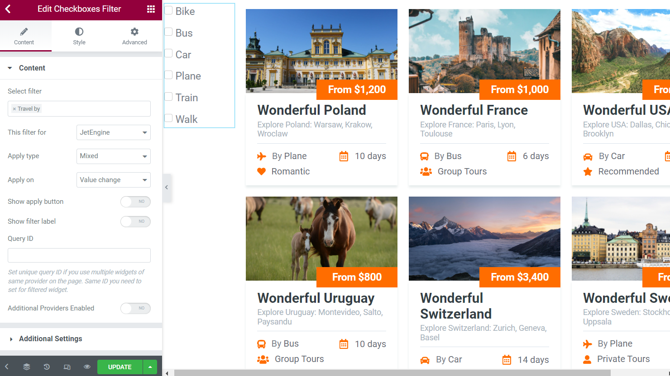The width and height of the screenshot is (670, 376).
Task: Click the calendar icon on Uruguay card
Action: point(344,344)
